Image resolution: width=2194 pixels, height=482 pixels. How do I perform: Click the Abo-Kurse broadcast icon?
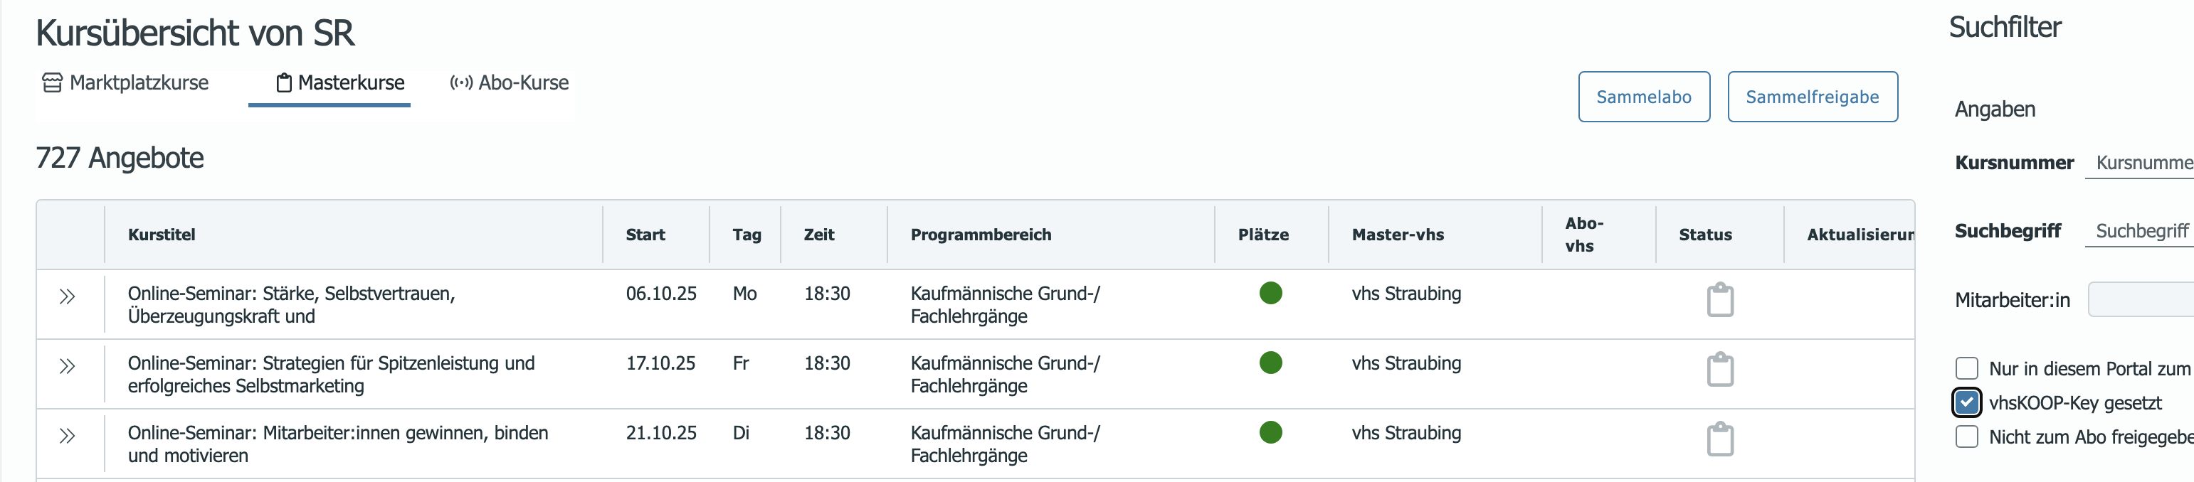coord(460,82)
